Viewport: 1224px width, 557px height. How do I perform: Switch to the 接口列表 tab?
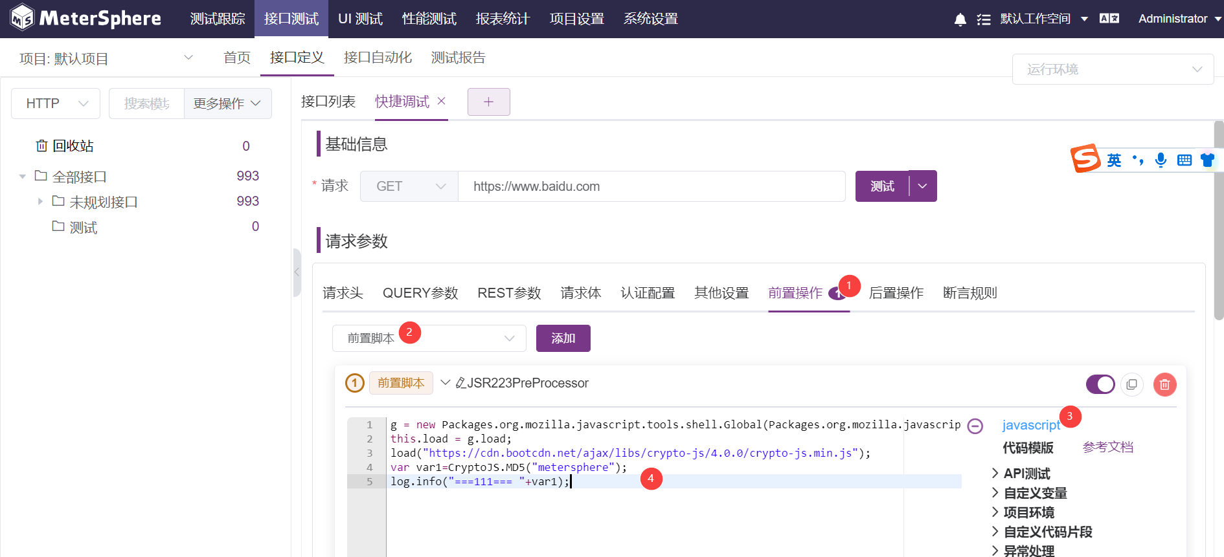(x=328, y=102)
